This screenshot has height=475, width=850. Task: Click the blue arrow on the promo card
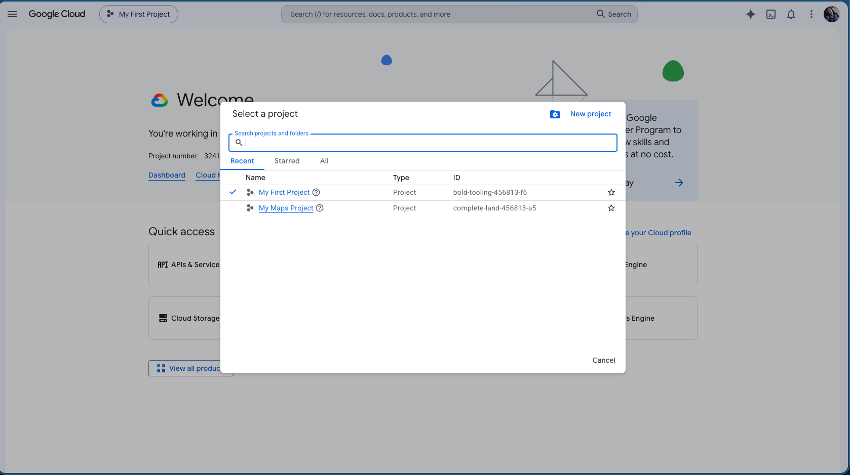tap(679, 183)
